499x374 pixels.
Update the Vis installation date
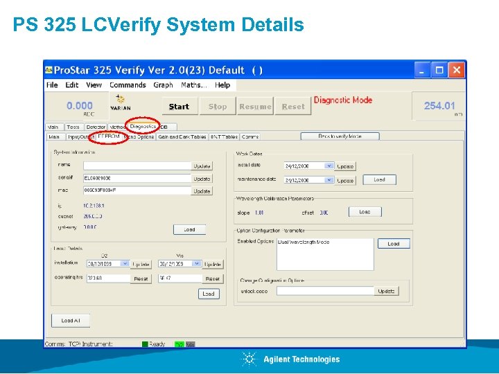coord(213,265)
